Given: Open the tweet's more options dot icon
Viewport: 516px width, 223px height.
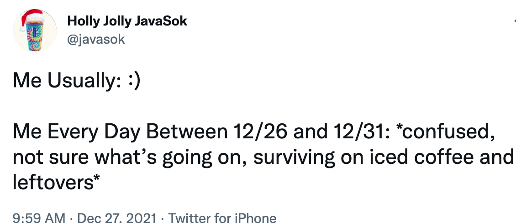Looking at the screenshot, I should pos(513,21).
